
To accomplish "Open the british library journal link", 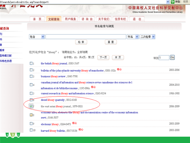I will [x=54, y=64].
